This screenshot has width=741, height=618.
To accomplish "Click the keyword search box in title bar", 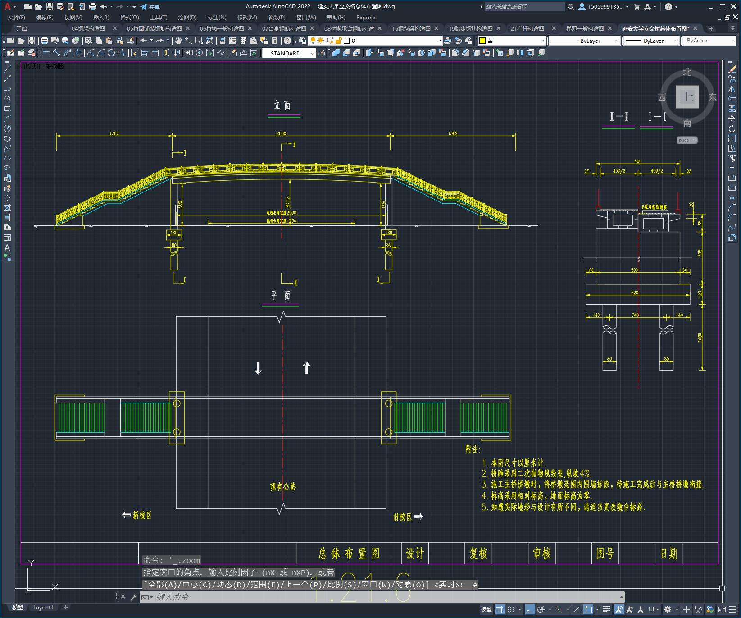I will tap(525, 7).
